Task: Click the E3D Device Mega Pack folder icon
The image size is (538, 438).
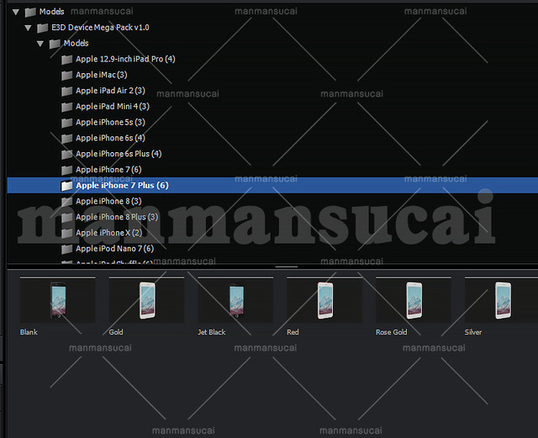Action: (42, 28)
